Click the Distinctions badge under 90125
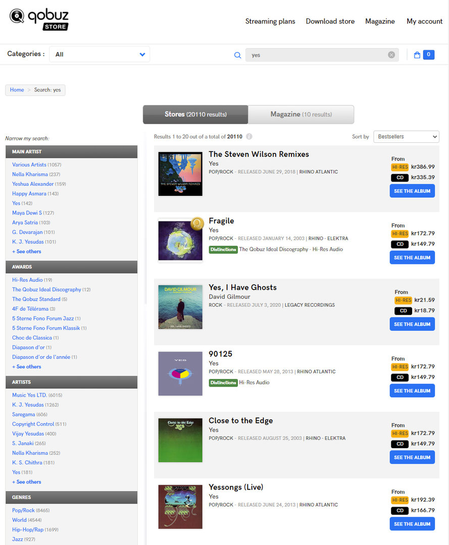This screenshot has height=545, width=449. [x=223, y=383]
